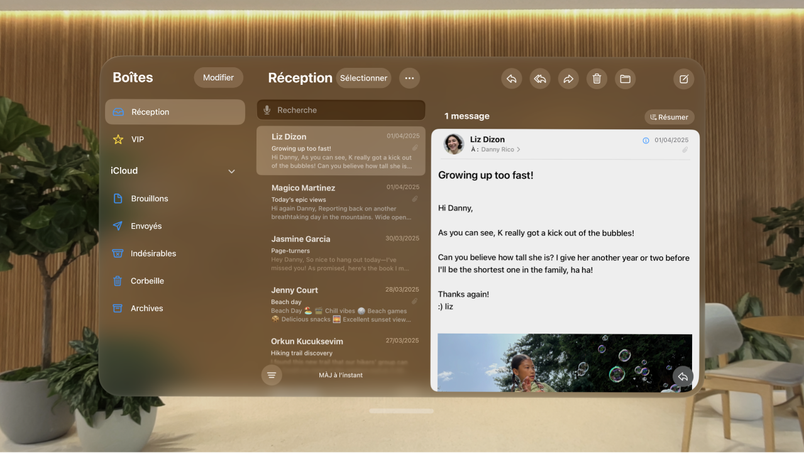The height and width of the screenshot is (453, 804).
Task: Click Liz Dizon's avatar in message header
Action: tap(454, 144)
